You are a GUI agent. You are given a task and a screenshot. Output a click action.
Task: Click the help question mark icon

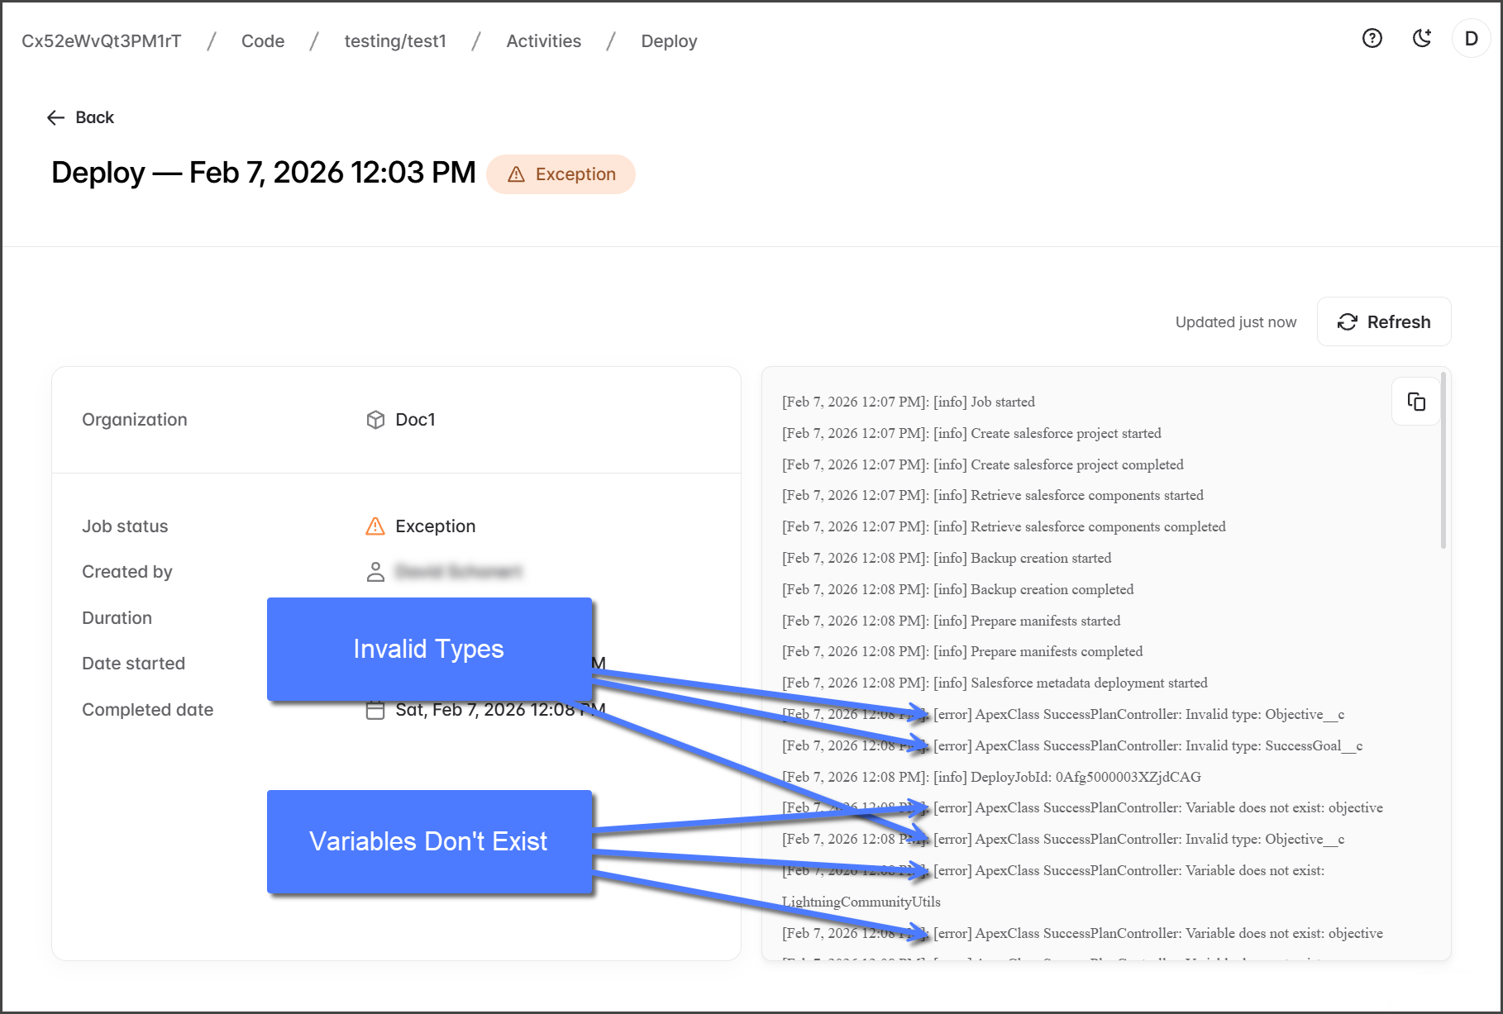click(x=1372, y=39)
